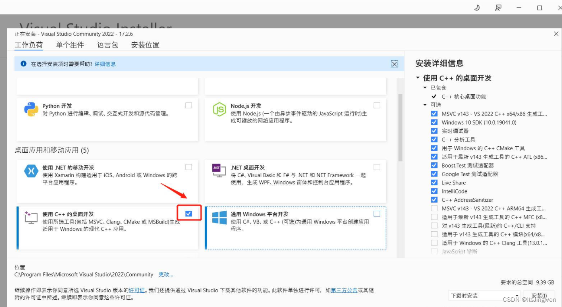The image size is (562, 307).
Task: Collapse the 可选 section
Action: (x=425, y=105)
